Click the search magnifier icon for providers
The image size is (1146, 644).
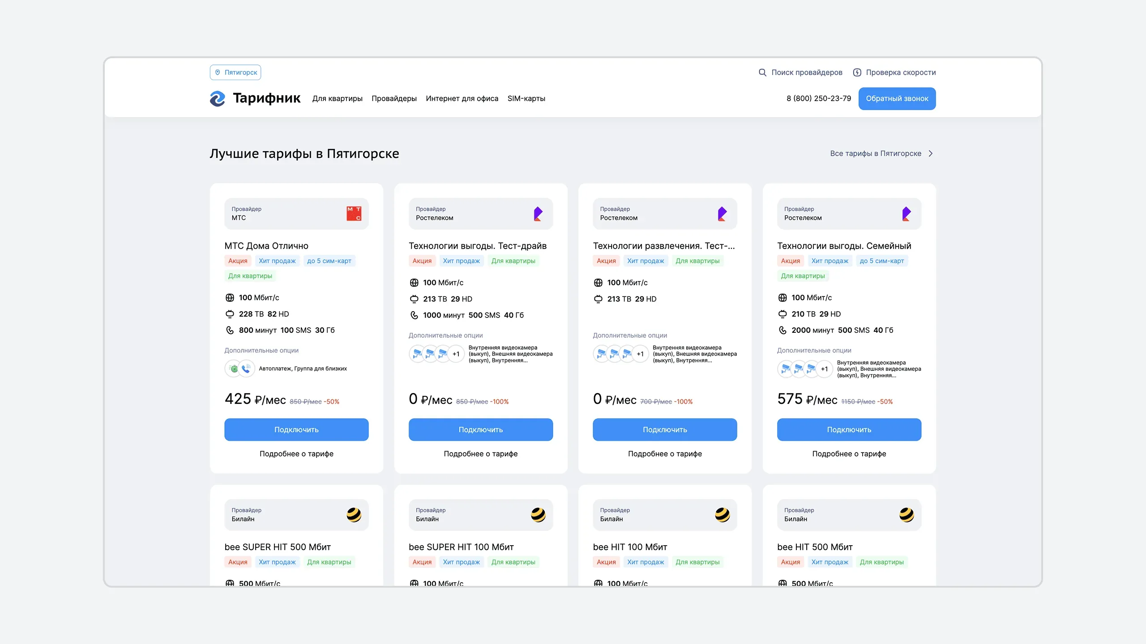pyautogui.click(x=762, y=72)
